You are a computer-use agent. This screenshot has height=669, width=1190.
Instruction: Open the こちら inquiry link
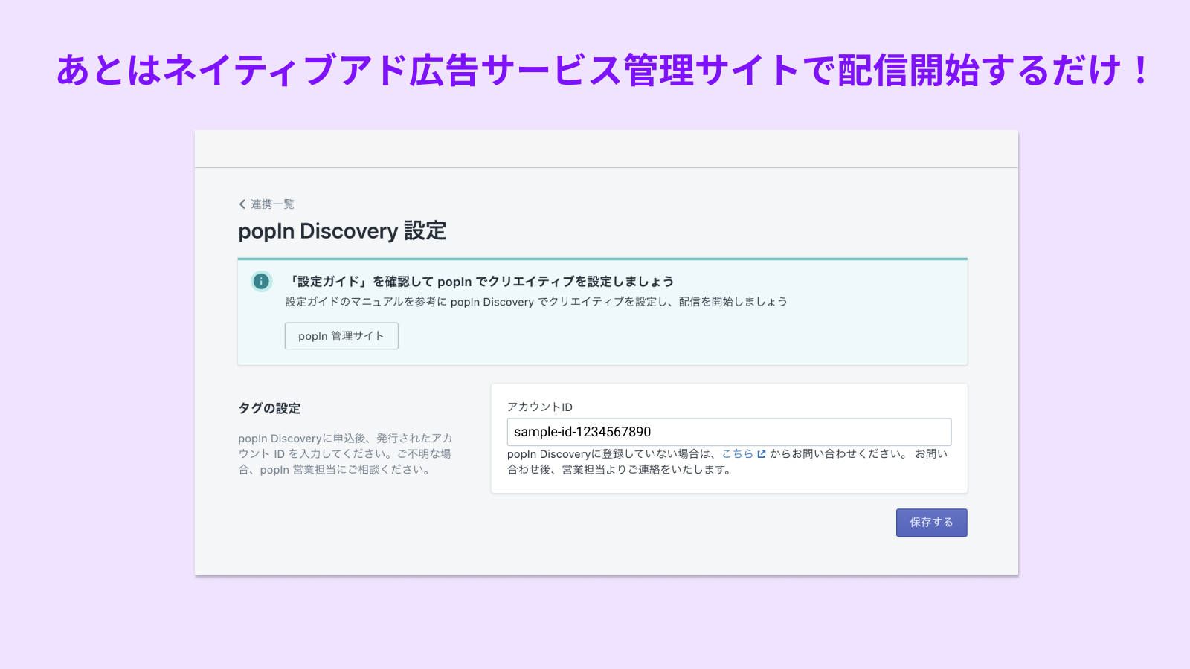tap(737, 454)
